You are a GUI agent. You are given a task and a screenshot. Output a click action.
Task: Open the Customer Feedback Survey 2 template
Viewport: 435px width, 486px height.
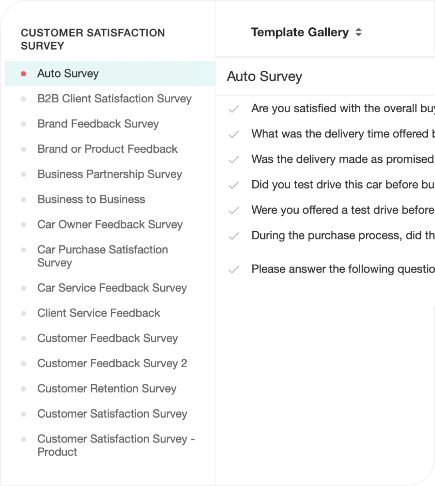(x=112, y=363)
